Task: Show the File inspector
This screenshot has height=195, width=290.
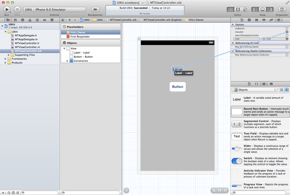Action: click(242, 20)
